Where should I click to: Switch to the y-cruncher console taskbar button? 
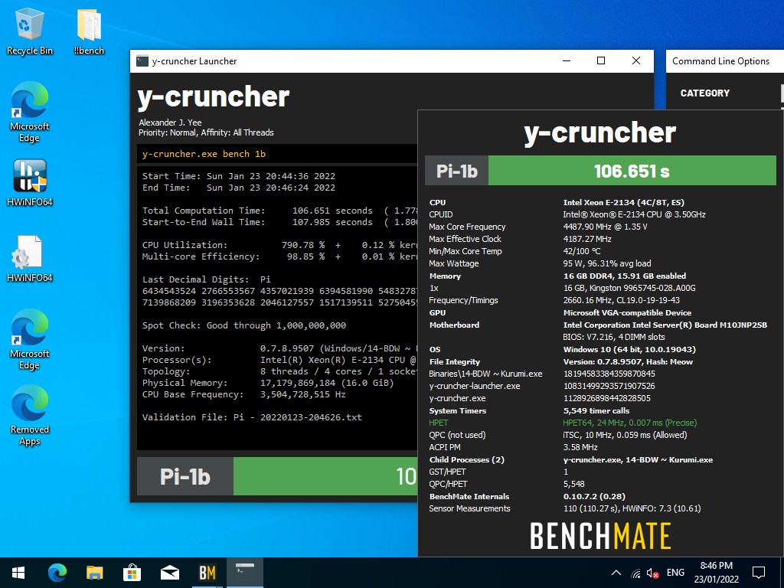coord(245,573)
